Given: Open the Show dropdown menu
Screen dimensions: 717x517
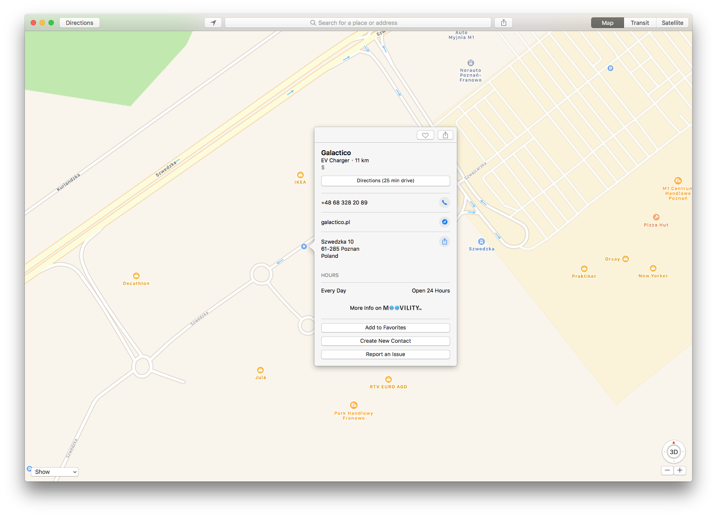Looking at the screenshot, I should (x=56, y=472).
